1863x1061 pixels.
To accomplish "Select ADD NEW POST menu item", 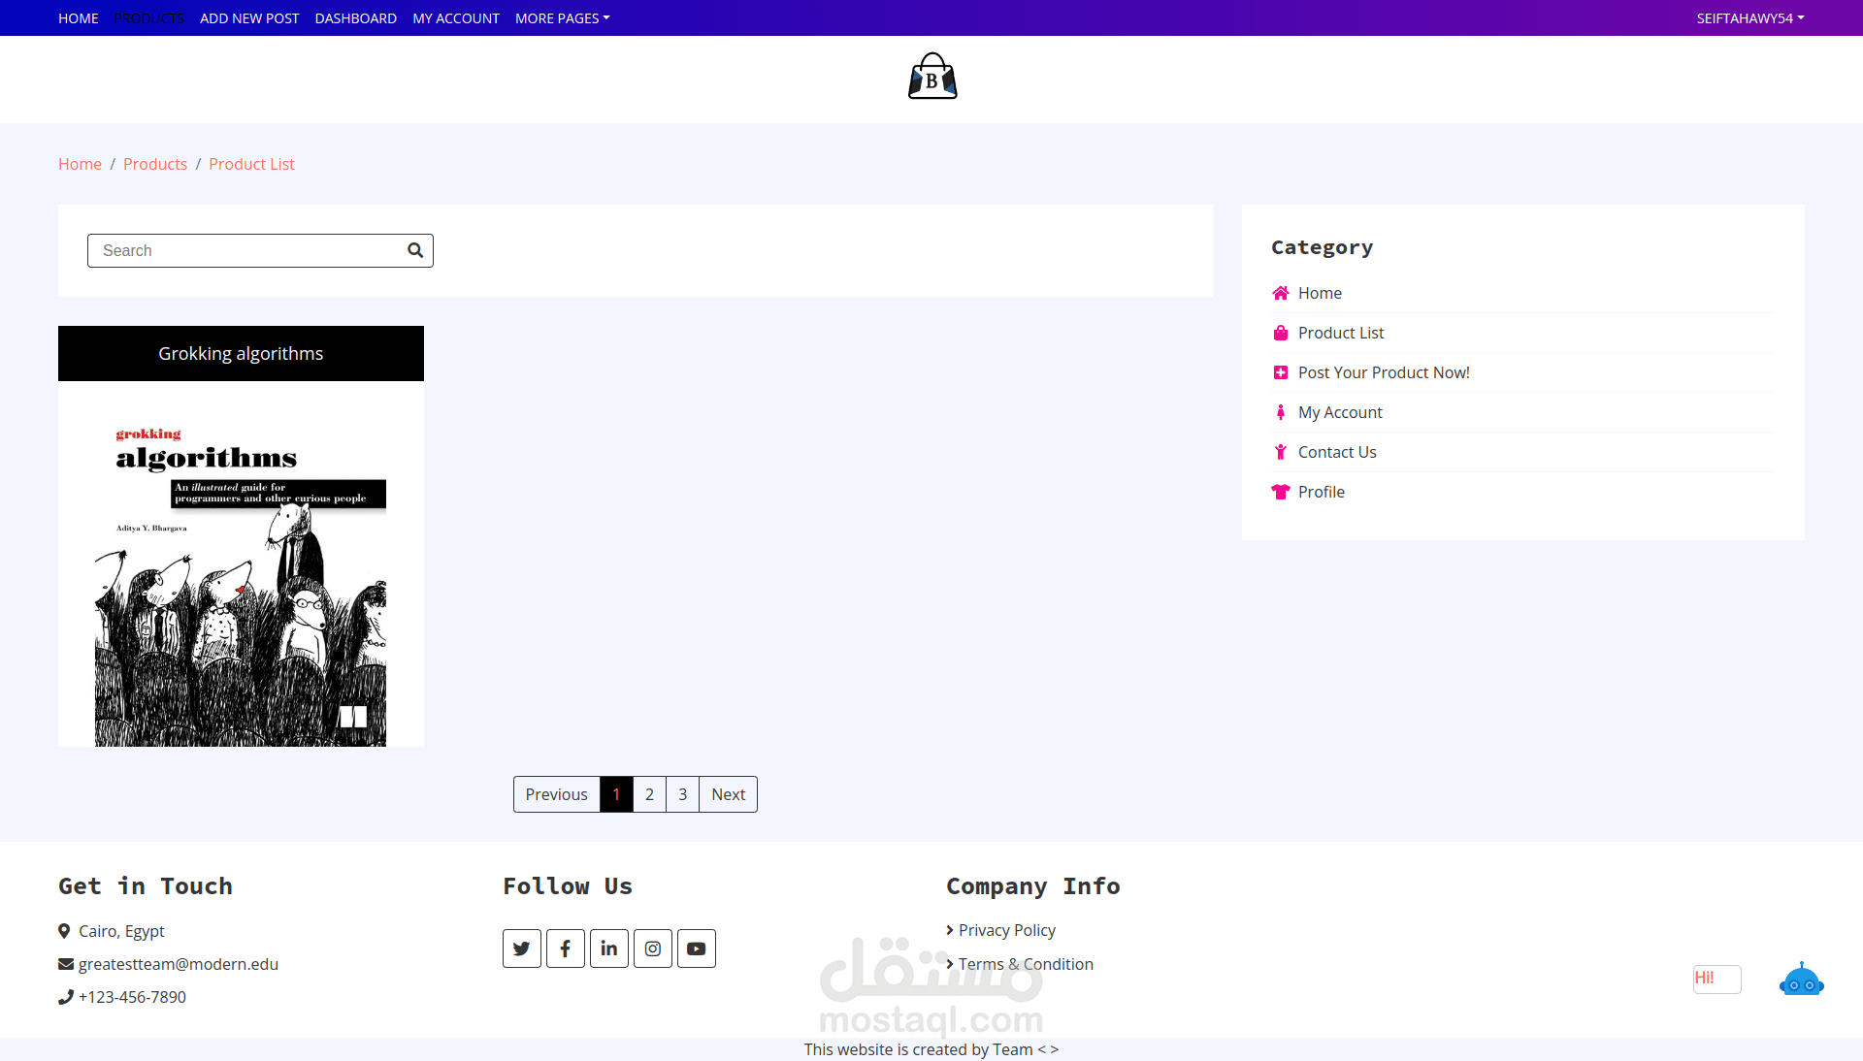I will pos(249,18).
